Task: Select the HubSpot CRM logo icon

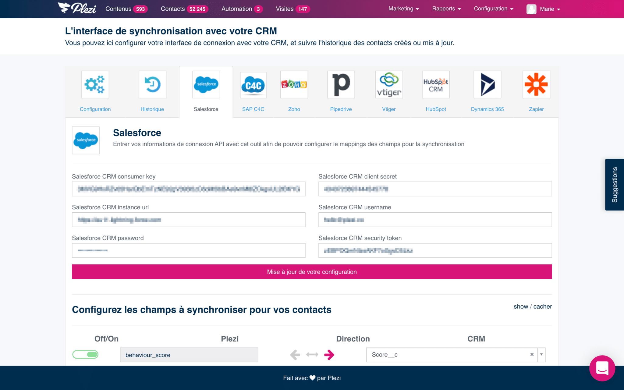Action: point(436,84)
